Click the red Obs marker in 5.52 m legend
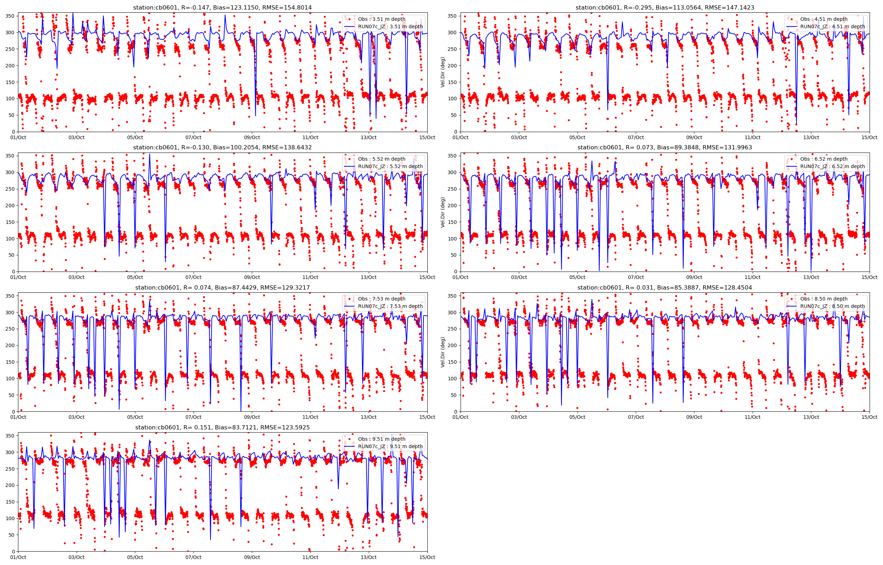883x565 pixels. coord(350,159)
